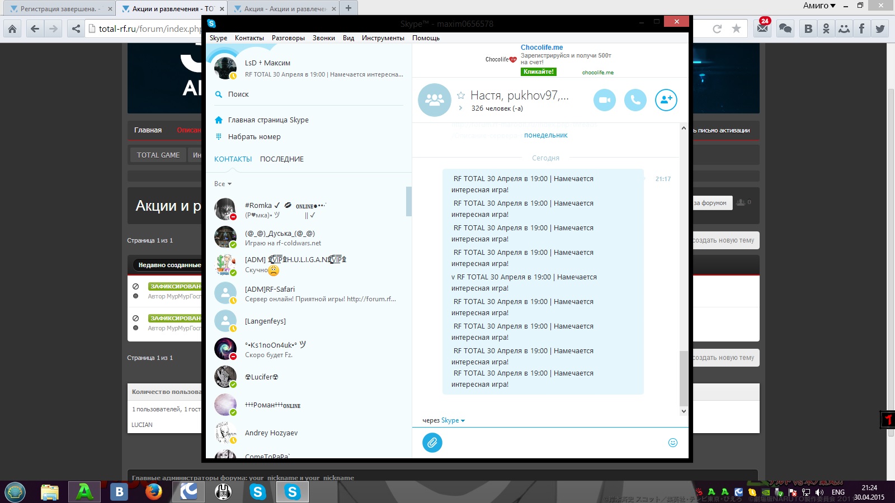The image size is (895, 503).
Task: Jump to понедельник in chat history
Action: pos(545,135)
